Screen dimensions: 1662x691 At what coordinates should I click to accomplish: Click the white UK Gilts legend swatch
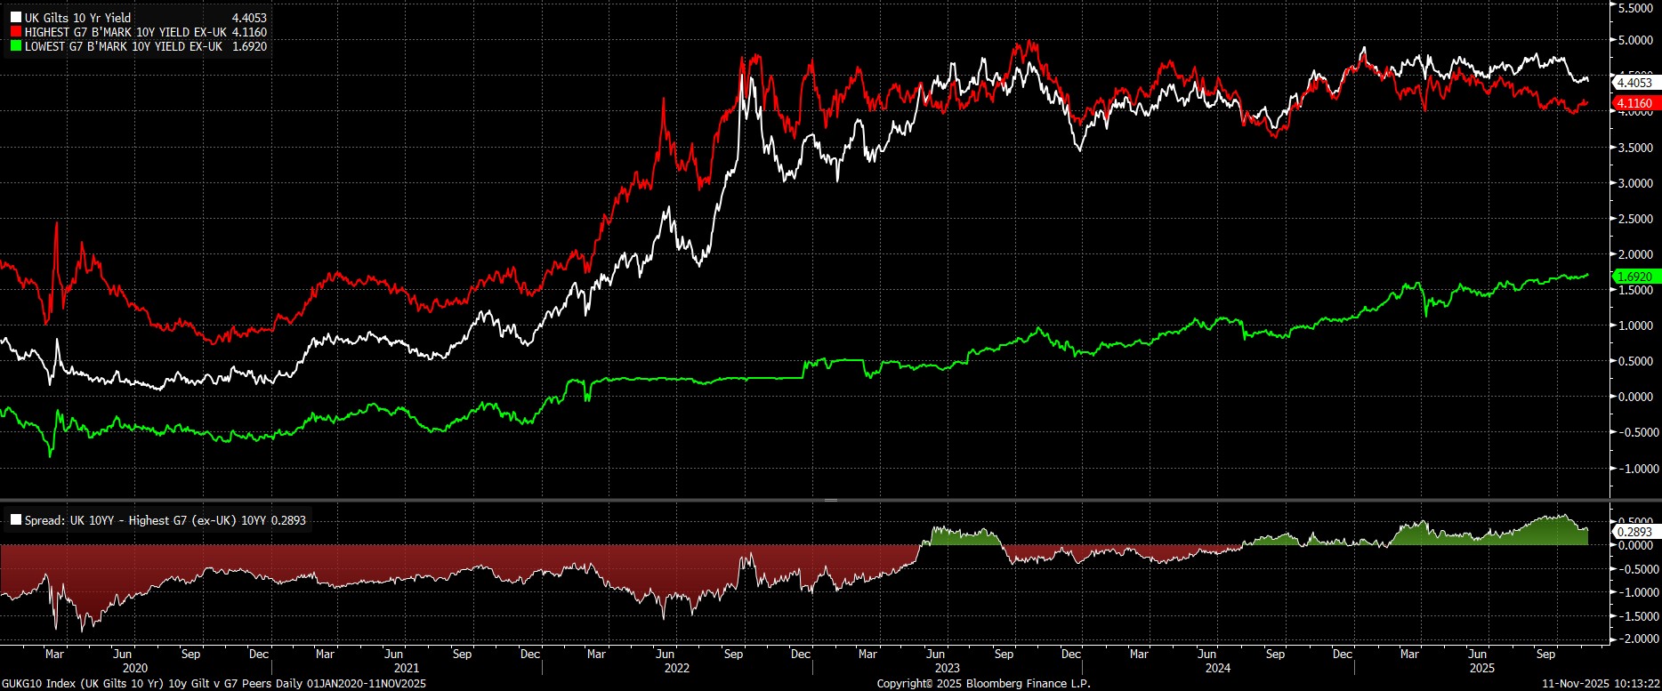click(x=16, y=18)
